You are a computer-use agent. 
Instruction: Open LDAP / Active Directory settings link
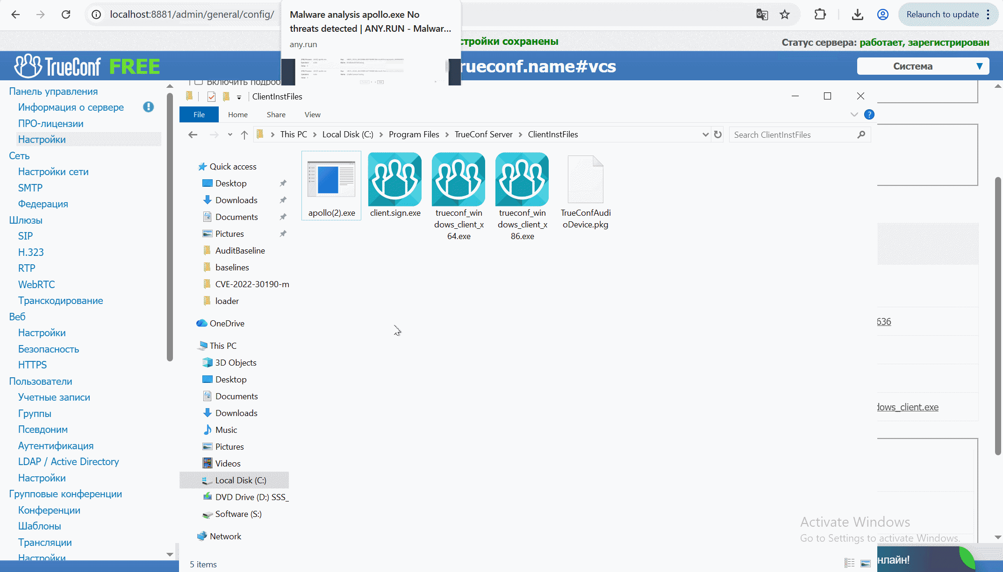[68, 461]
